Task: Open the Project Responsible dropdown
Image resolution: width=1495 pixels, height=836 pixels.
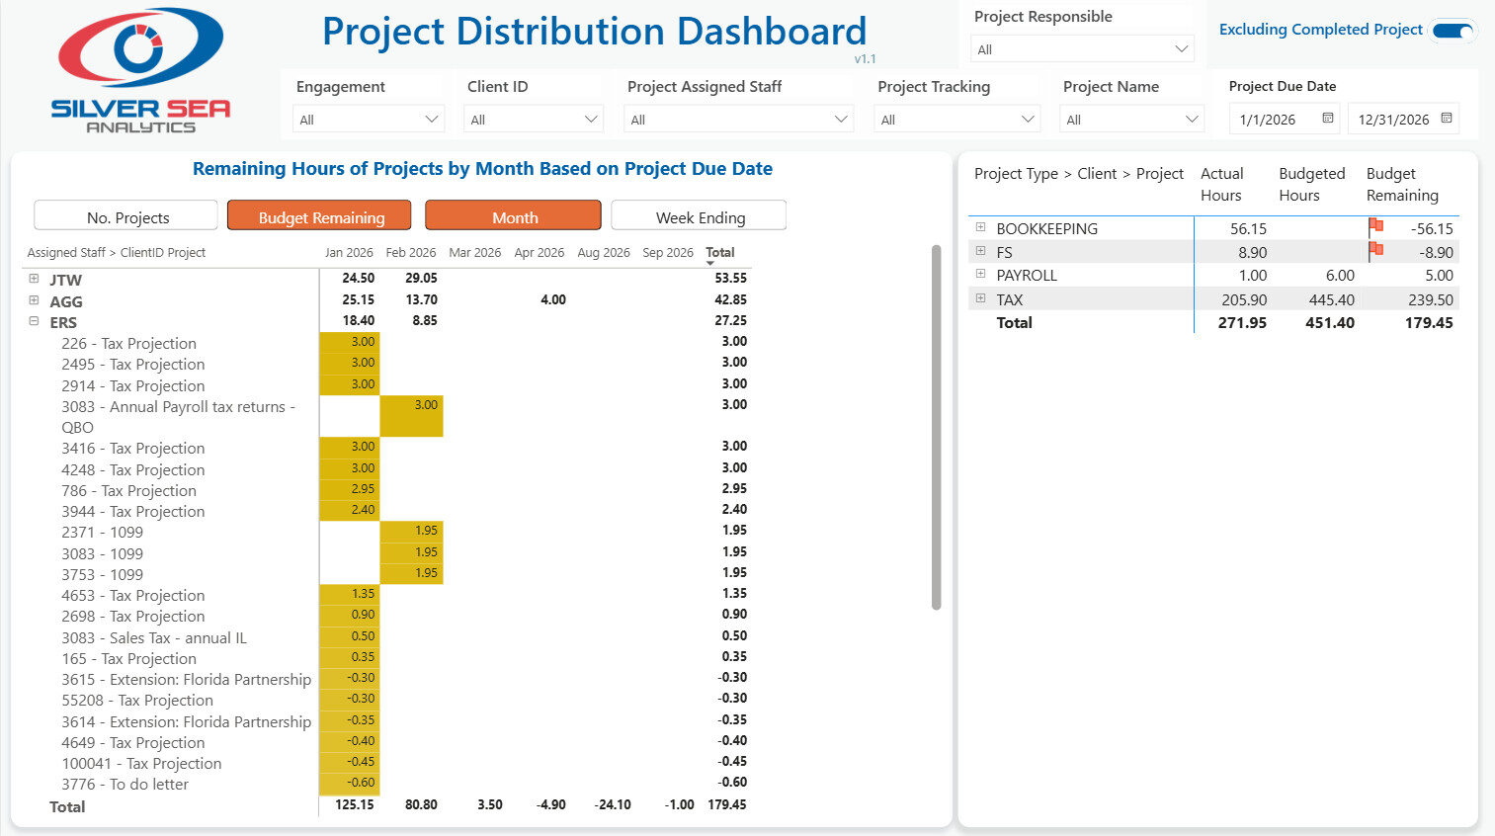Action: click(x=1082, y=48)
